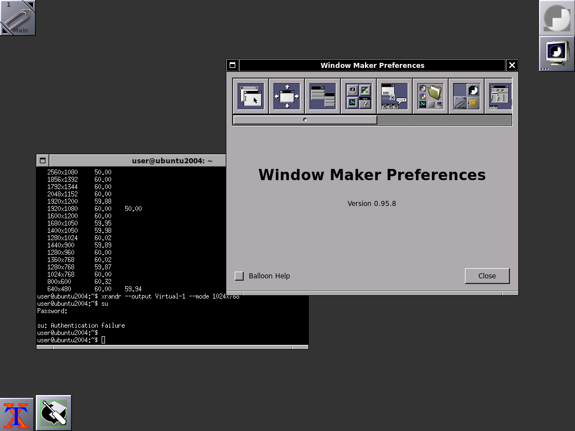Close the Window Maker Preferences titlebar X
The width and height of the screenshot is (575, 431).
tap(512, 65)
